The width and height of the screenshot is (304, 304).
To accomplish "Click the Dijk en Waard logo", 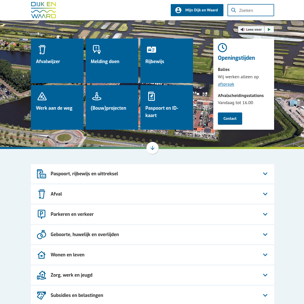I will (43, 10).
